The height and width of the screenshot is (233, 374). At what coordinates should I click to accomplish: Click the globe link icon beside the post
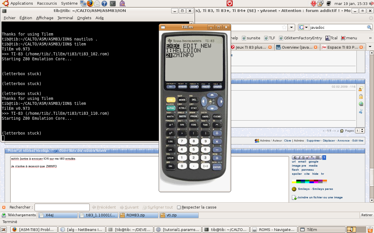[x=361, y=104]
